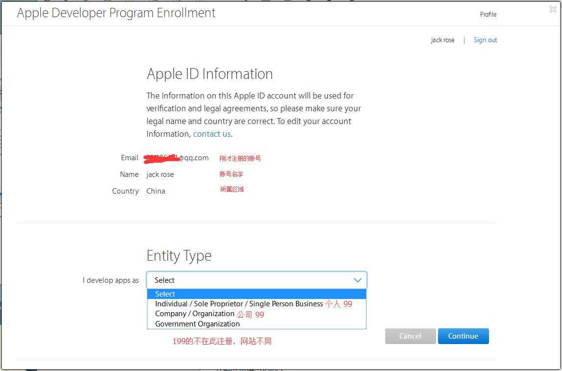Click the Name field label

[129, 174]
